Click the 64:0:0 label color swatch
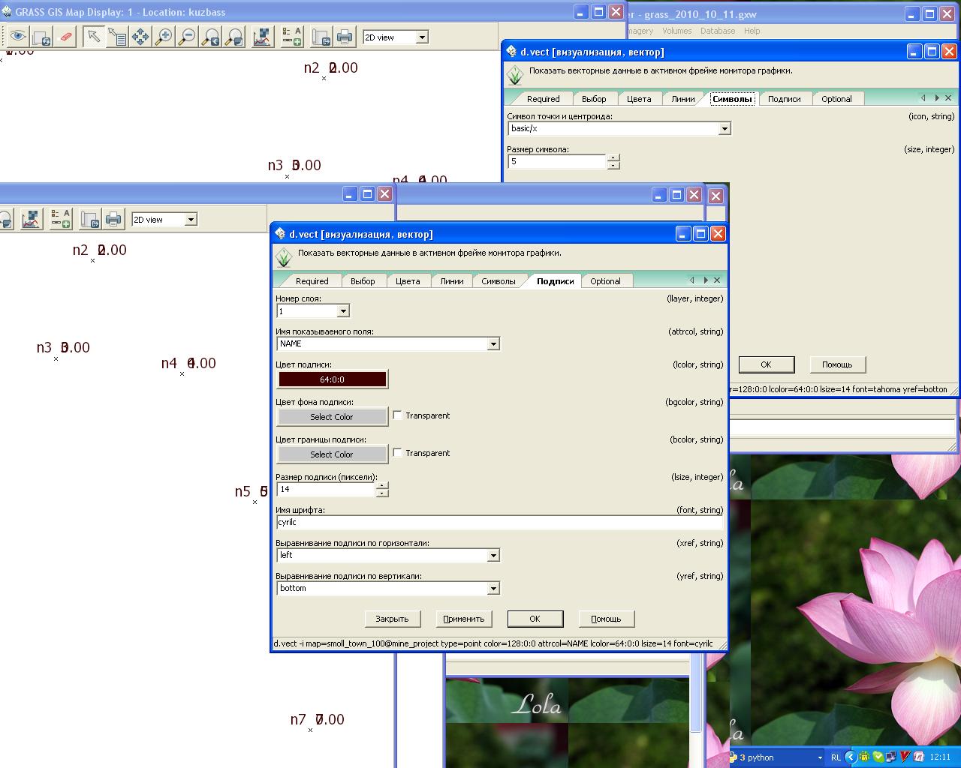Viewport: 961px width, 768px height. click(x=332, y=379)
